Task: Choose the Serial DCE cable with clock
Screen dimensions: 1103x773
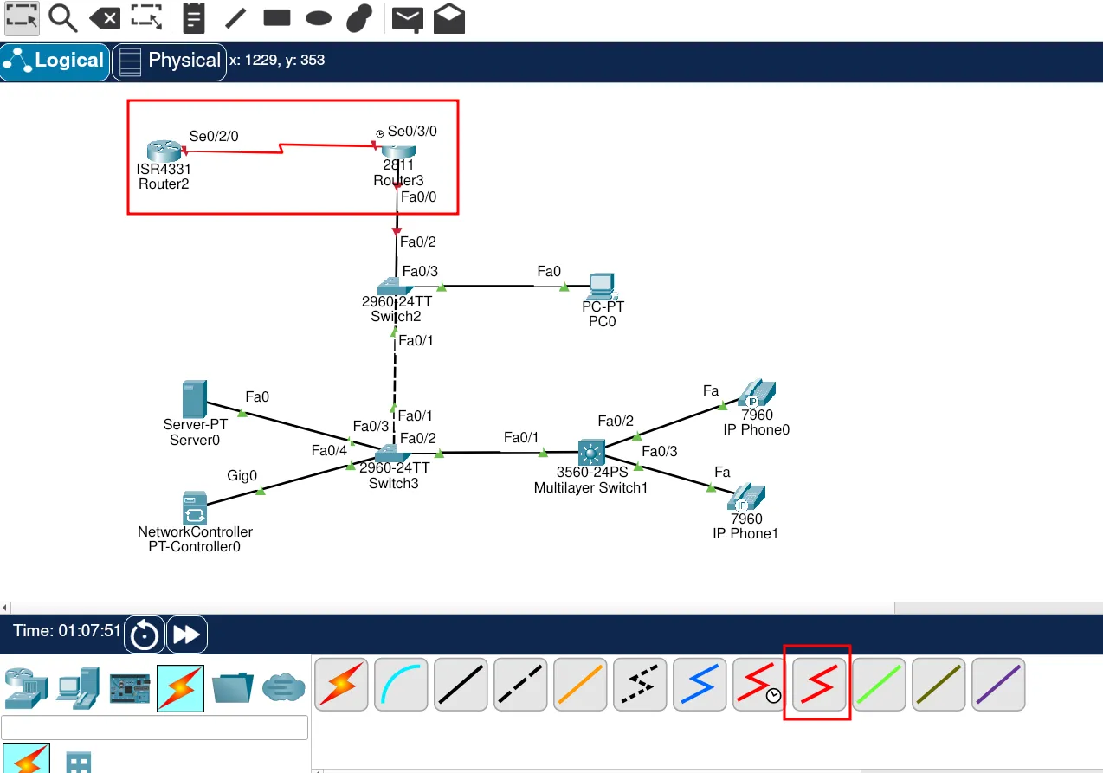Action: 758,684
